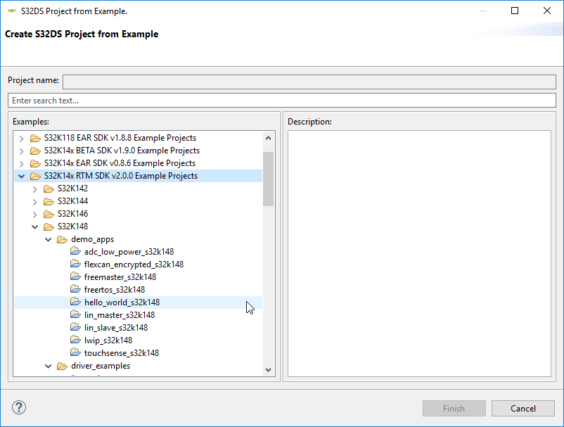The height and width of the screenshot is (427, 564).
Task: Focus the Enter search text field
Action: 282,101
